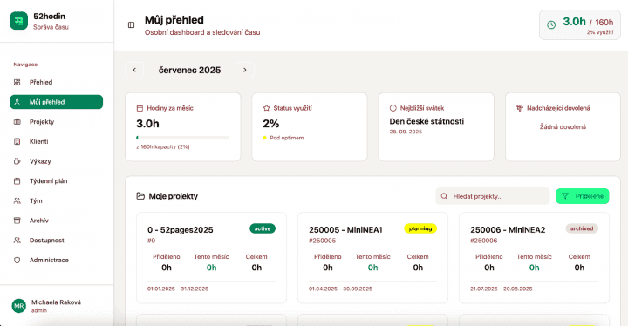Click the Hledat projekty search field
Screen dimensions: 628x326
point(493,196)
